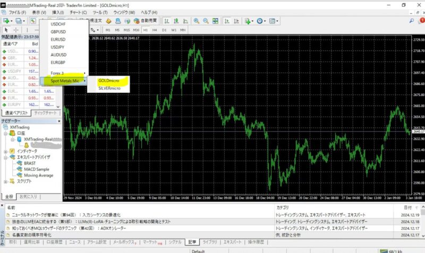Expand the Spot Metals Mic submenu

[x=64, y=81]
